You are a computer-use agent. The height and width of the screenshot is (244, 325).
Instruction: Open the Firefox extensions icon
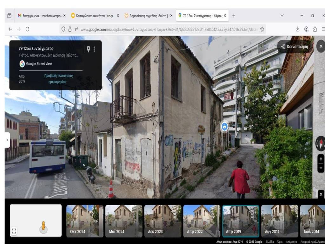(315, 29)
